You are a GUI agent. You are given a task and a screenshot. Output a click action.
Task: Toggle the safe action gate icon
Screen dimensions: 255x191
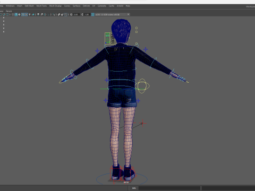4,14
